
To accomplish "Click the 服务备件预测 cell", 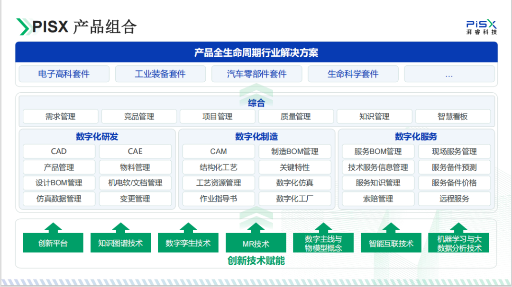I will 455,167.
